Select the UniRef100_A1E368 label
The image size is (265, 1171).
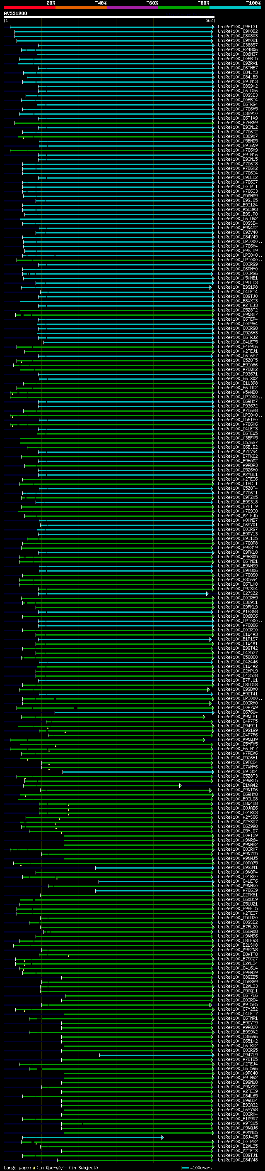pos(237,611)
